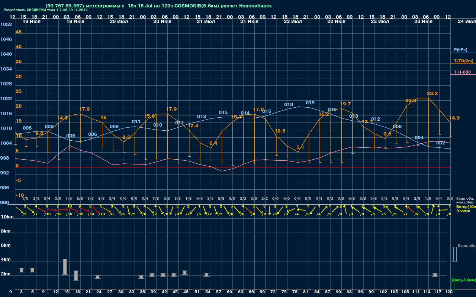Click the green precipitation legend bar
The height and width of the screenshot is (297, 476).
tap(453, 285)
